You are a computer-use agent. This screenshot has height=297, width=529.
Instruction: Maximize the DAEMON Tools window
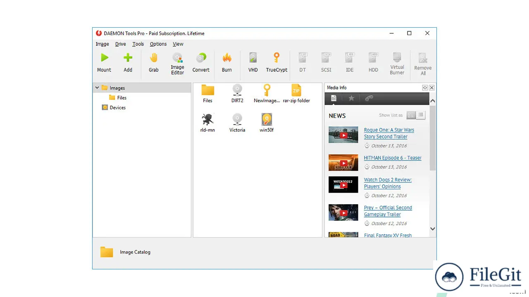coord(409,33)
